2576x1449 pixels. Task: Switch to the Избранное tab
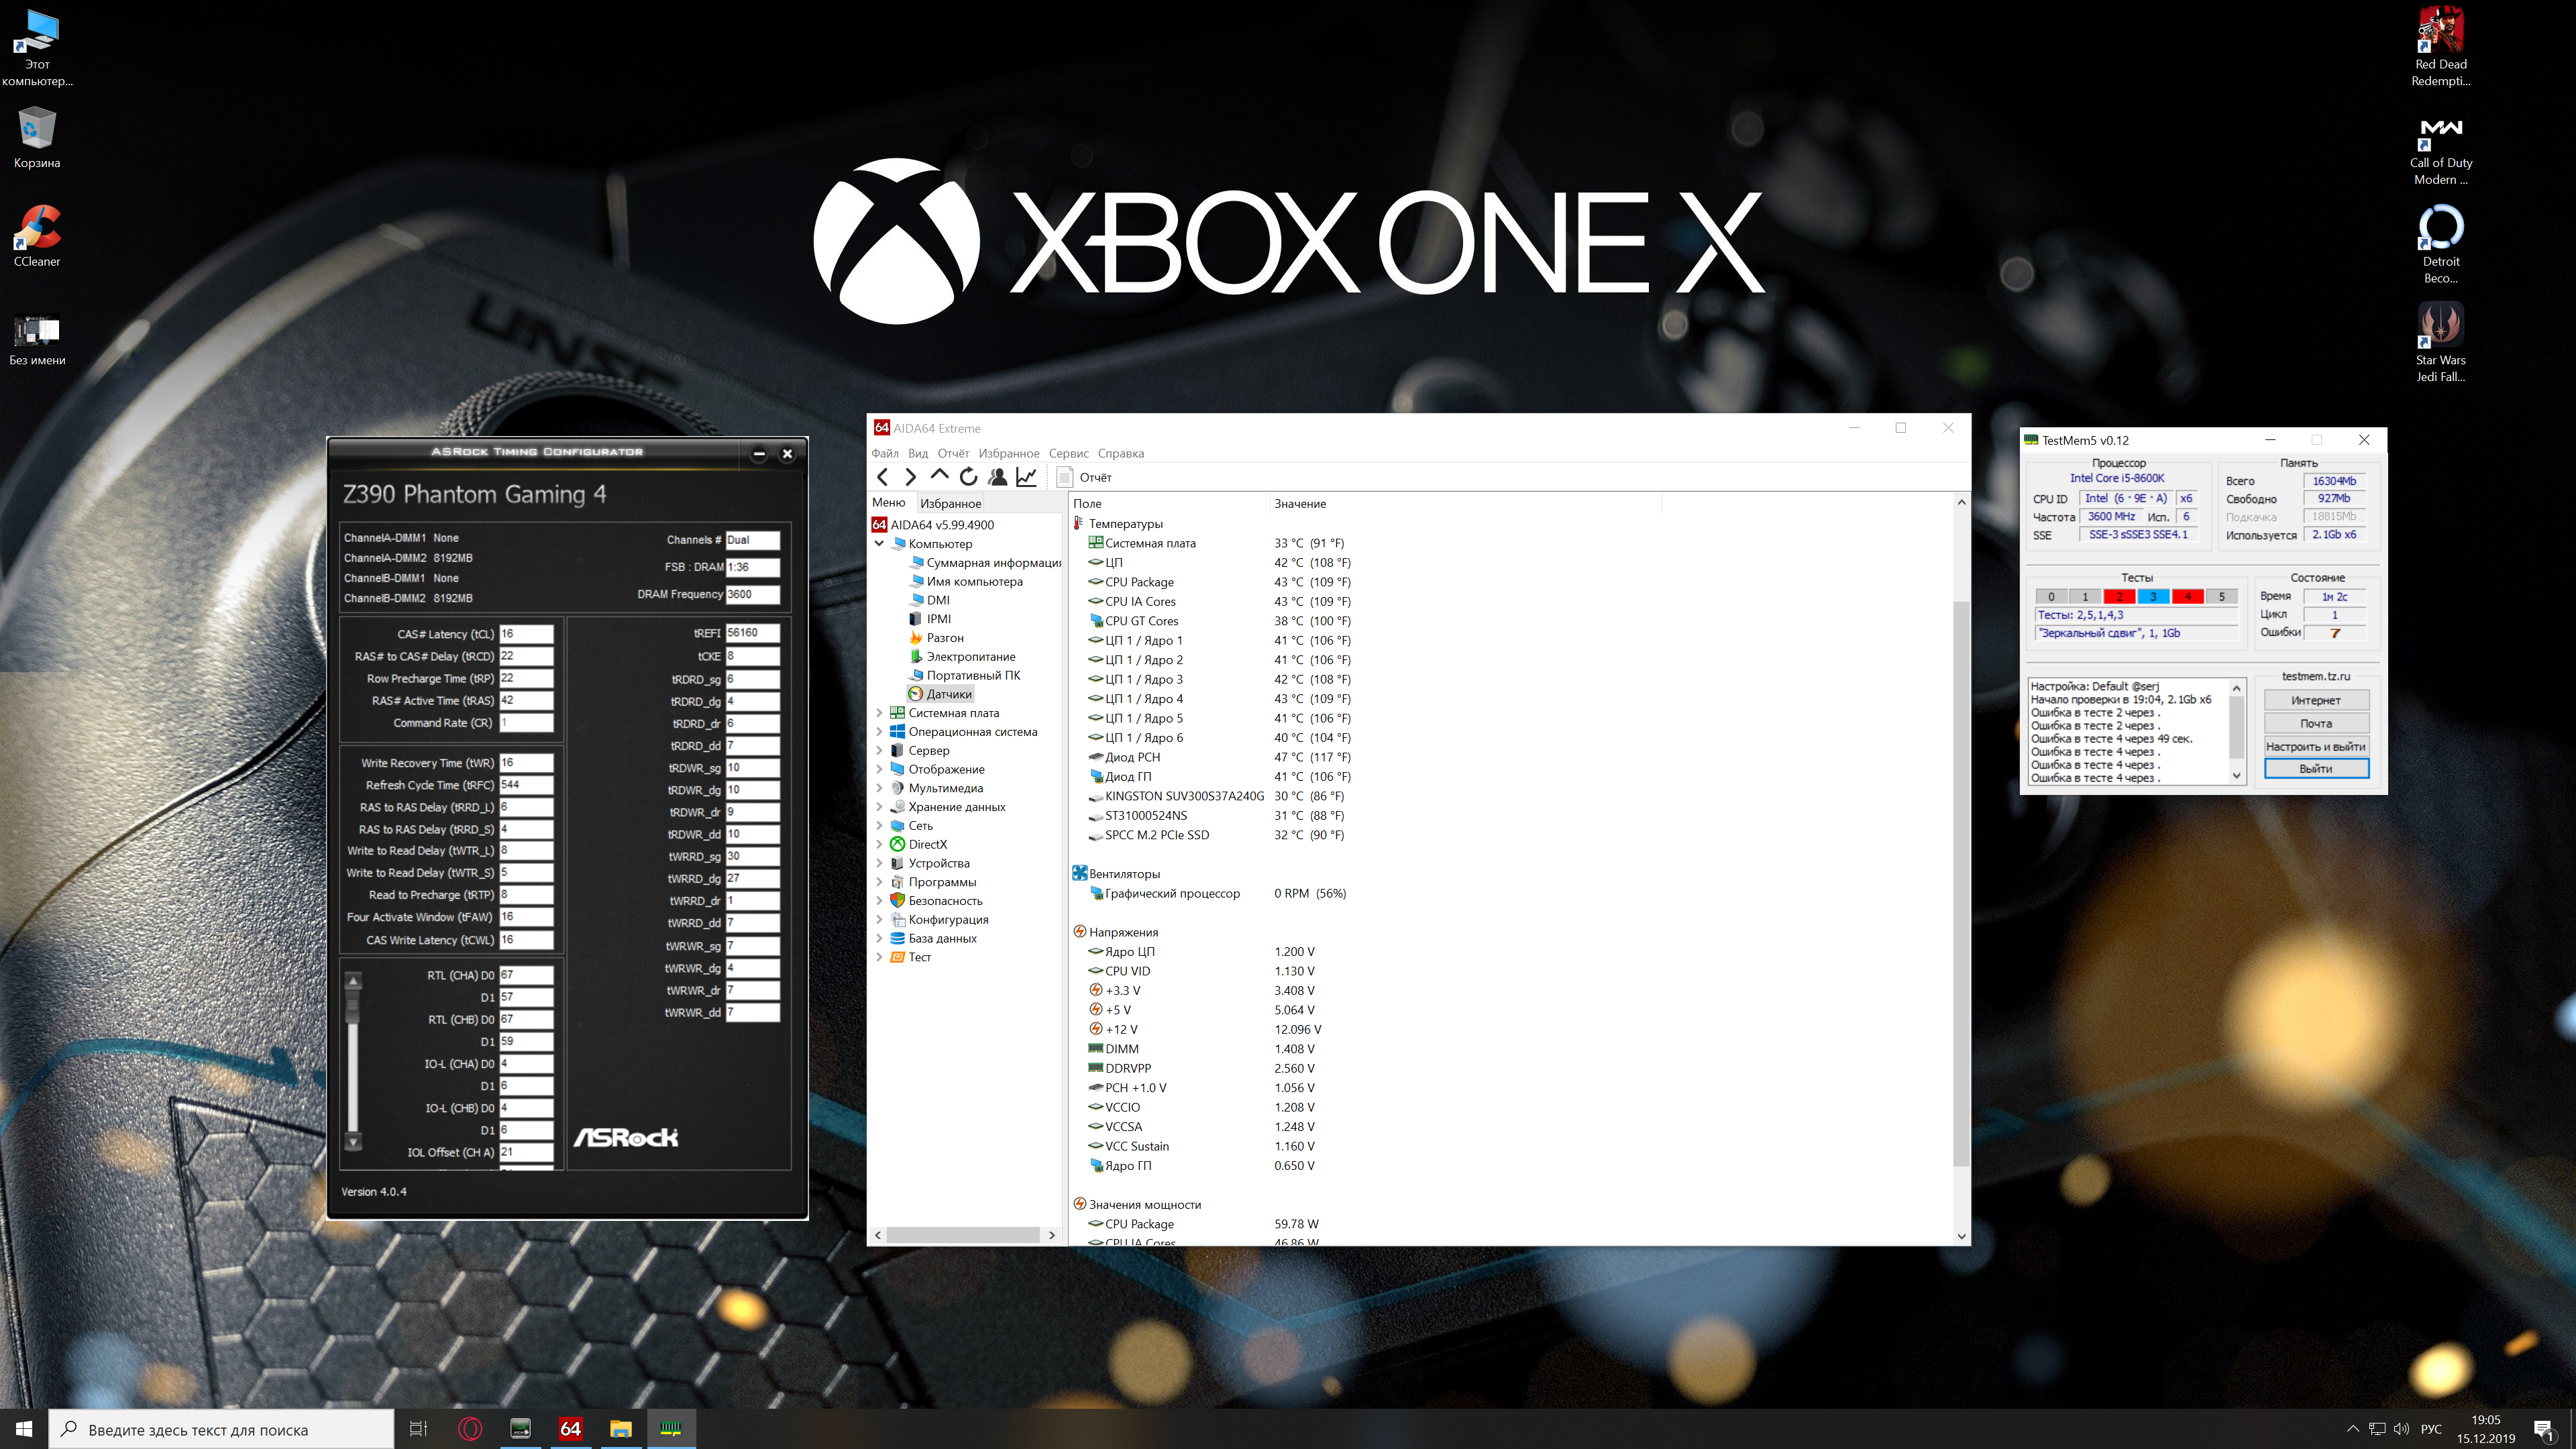point(950,503)
